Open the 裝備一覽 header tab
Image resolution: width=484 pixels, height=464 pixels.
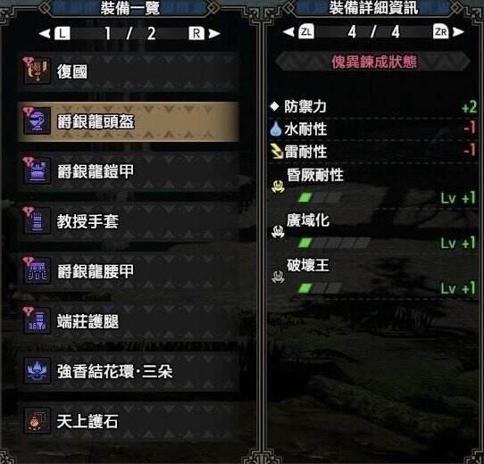point(130,8)
